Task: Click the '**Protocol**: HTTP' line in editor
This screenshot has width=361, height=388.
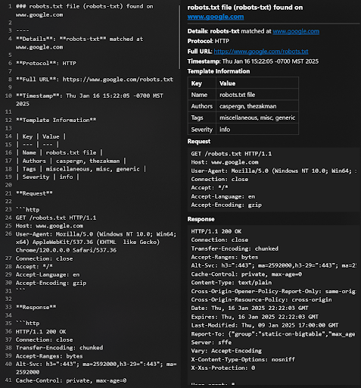Action: click(x=46, y=63)
